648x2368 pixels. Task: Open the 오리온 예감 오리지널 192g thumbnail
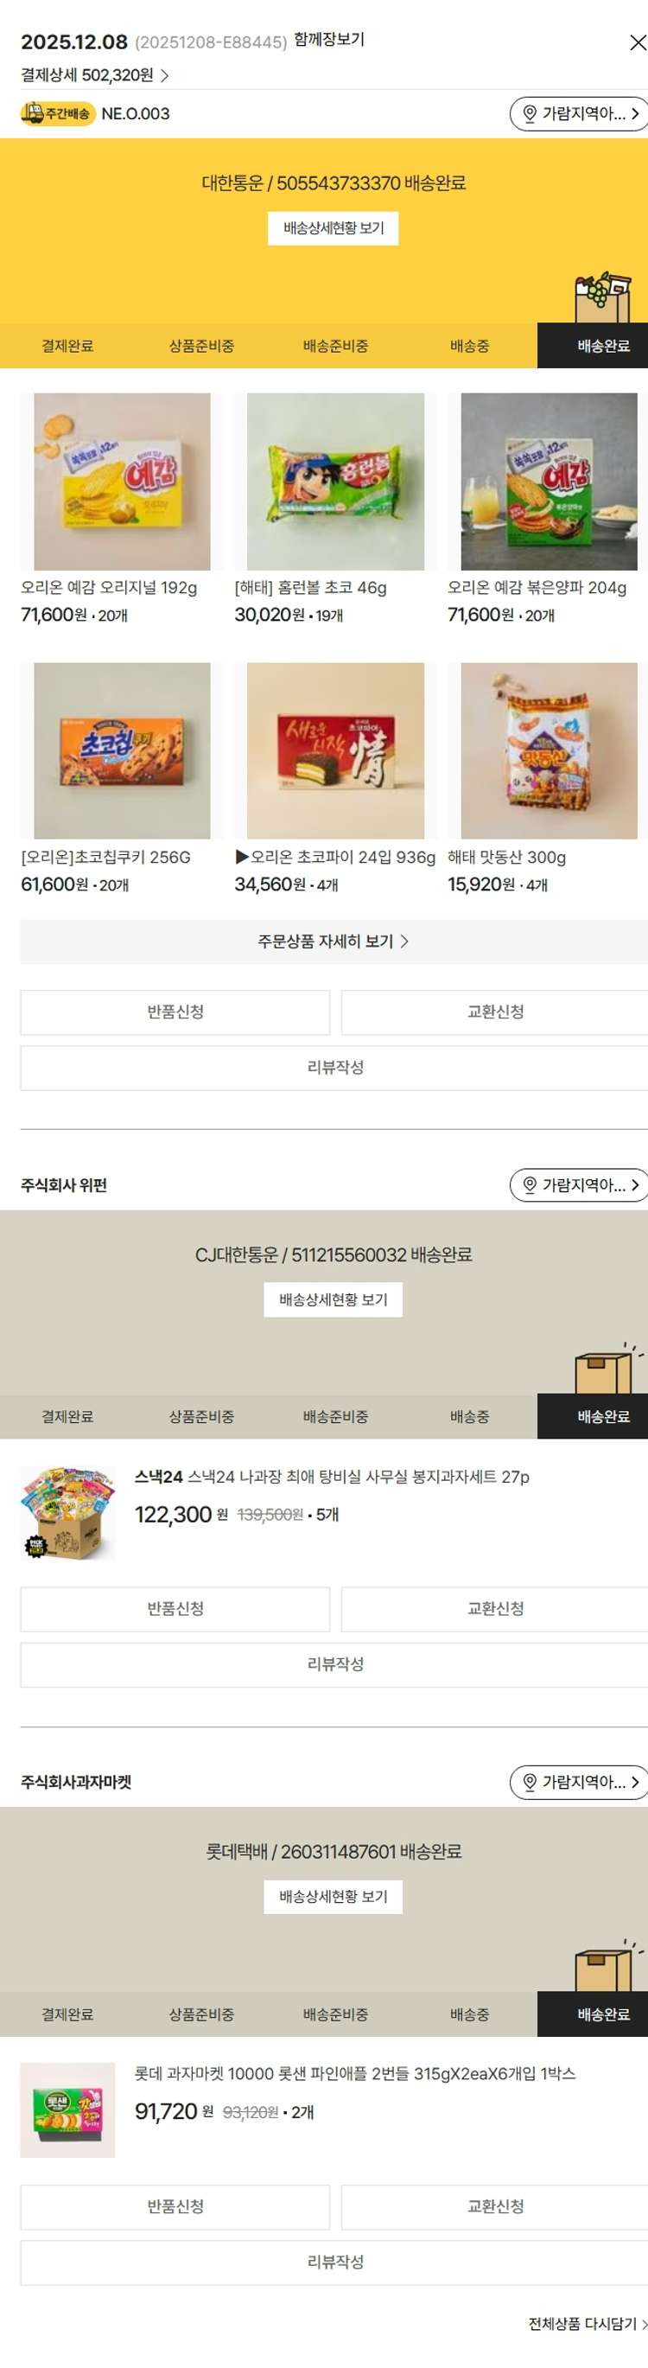[121, 482]
